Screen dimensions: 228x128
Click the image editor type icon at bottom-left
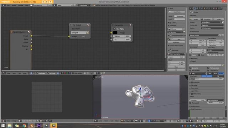coord(4,121)
